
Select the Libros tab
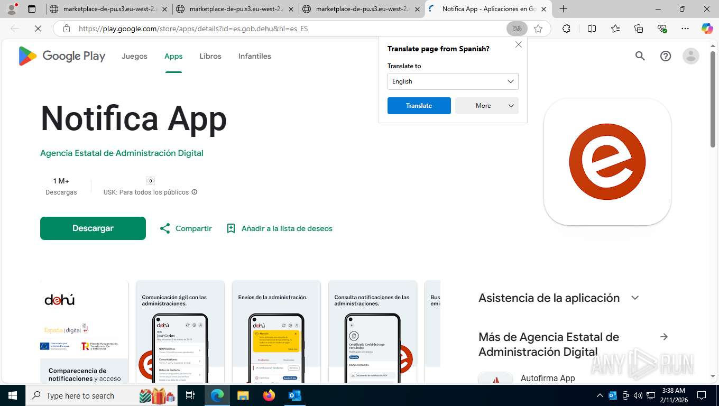point(210,56)
